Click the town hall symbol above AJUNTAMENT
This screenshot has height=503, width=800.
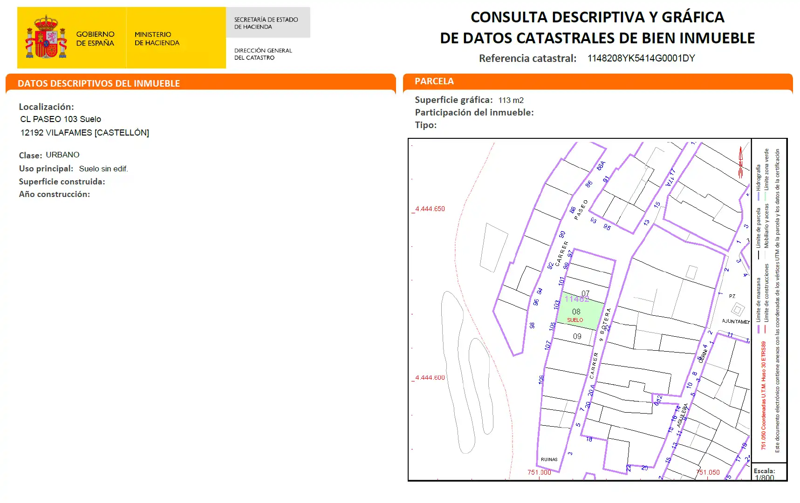click(737, 309)
